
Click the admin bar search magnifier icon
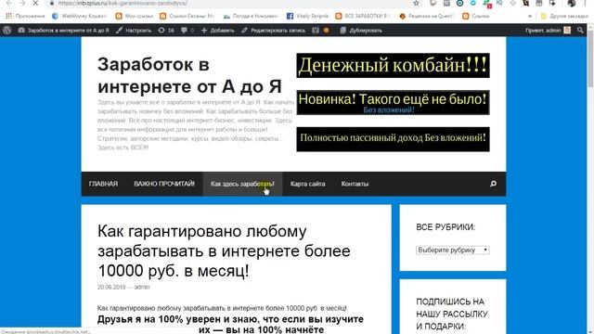[580, 31]
